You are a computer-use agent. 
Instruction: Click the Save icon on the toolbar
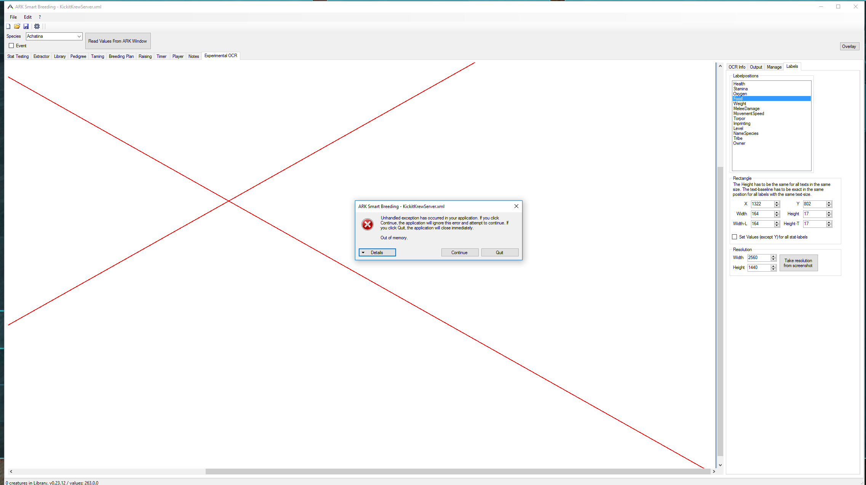point(26,26)
